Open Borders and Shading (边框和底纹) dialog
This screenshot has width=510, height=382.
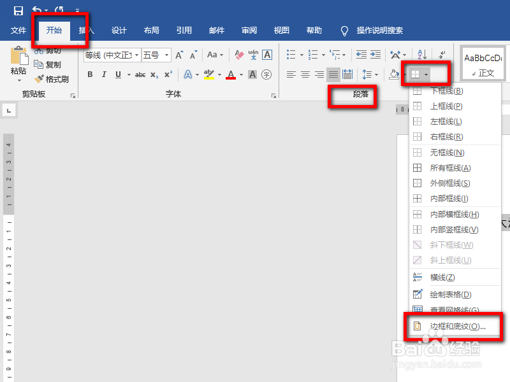click(x=455, y=326)
